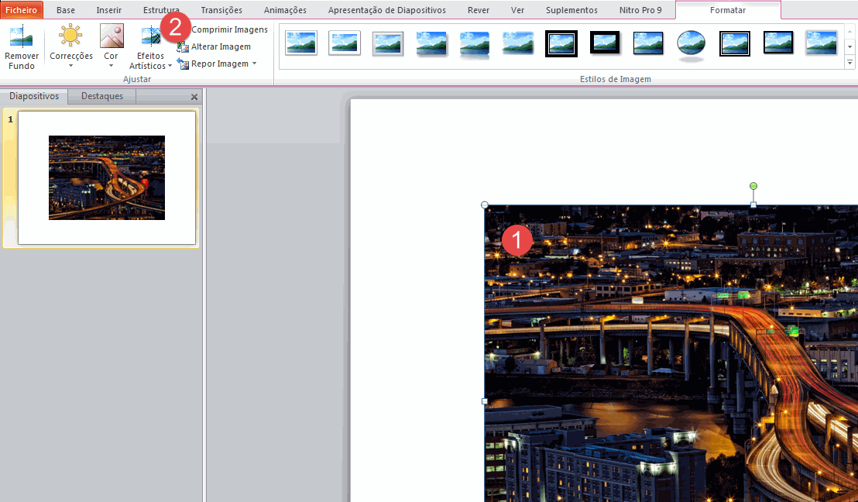Open the Repor Imagem dropdown arrow
The width and height of the screenshot is (858, 502).
click(x=255, y=64)
